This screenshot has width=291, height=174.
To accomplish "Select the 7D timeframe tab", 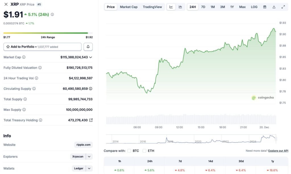I will [203, 7].
